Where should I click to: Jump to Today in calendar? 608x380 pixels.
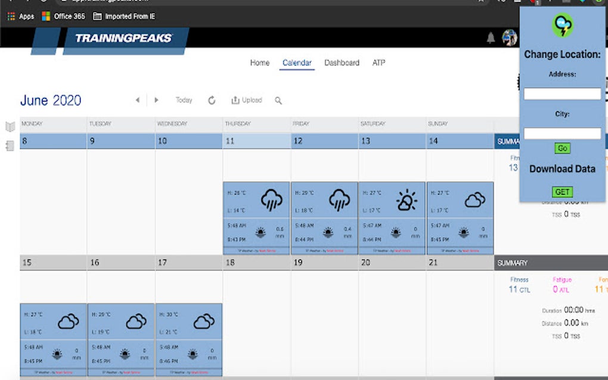[x=184, y=100]
